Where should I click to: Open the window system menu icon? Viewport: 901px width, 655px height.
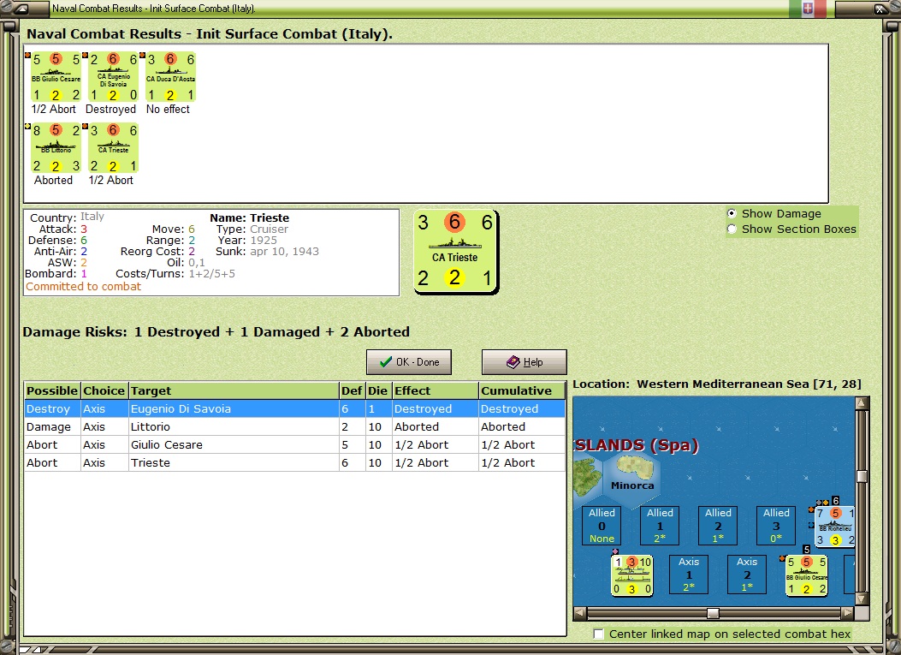(x=21, y=9)
